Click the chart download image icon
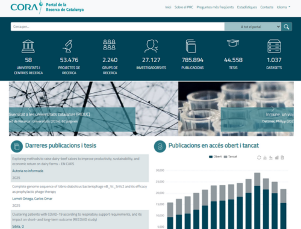 click(x=265, y=158)
